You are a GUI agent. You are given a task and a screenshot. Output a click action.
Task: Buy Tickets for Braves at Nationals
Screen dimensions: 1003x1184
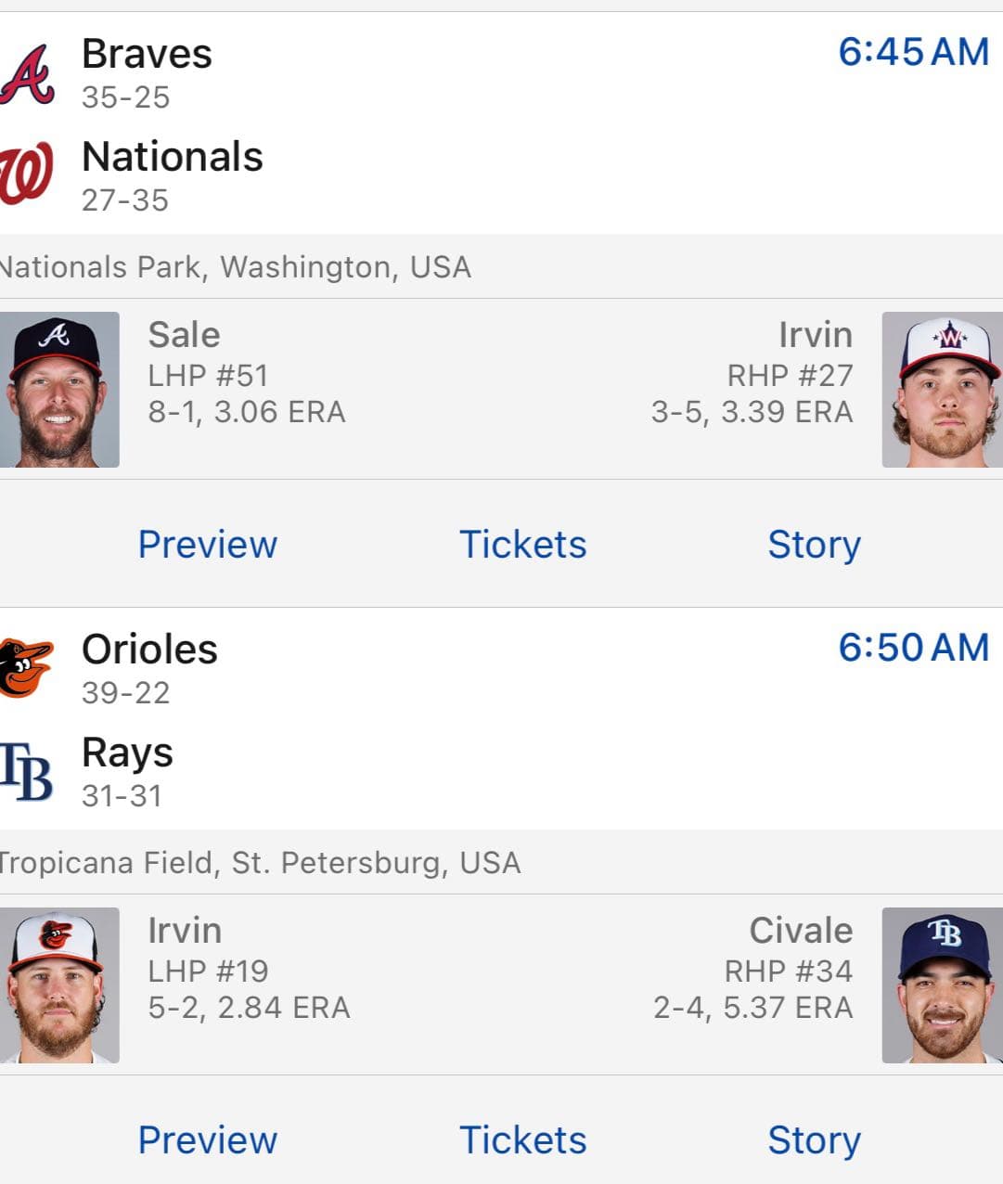pos(522,545)
